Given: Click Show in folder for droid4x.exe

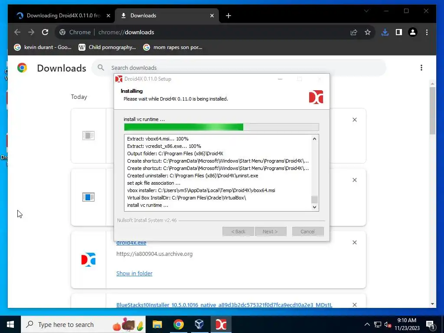Looking at the screenshot, I should tap(134, 273).
